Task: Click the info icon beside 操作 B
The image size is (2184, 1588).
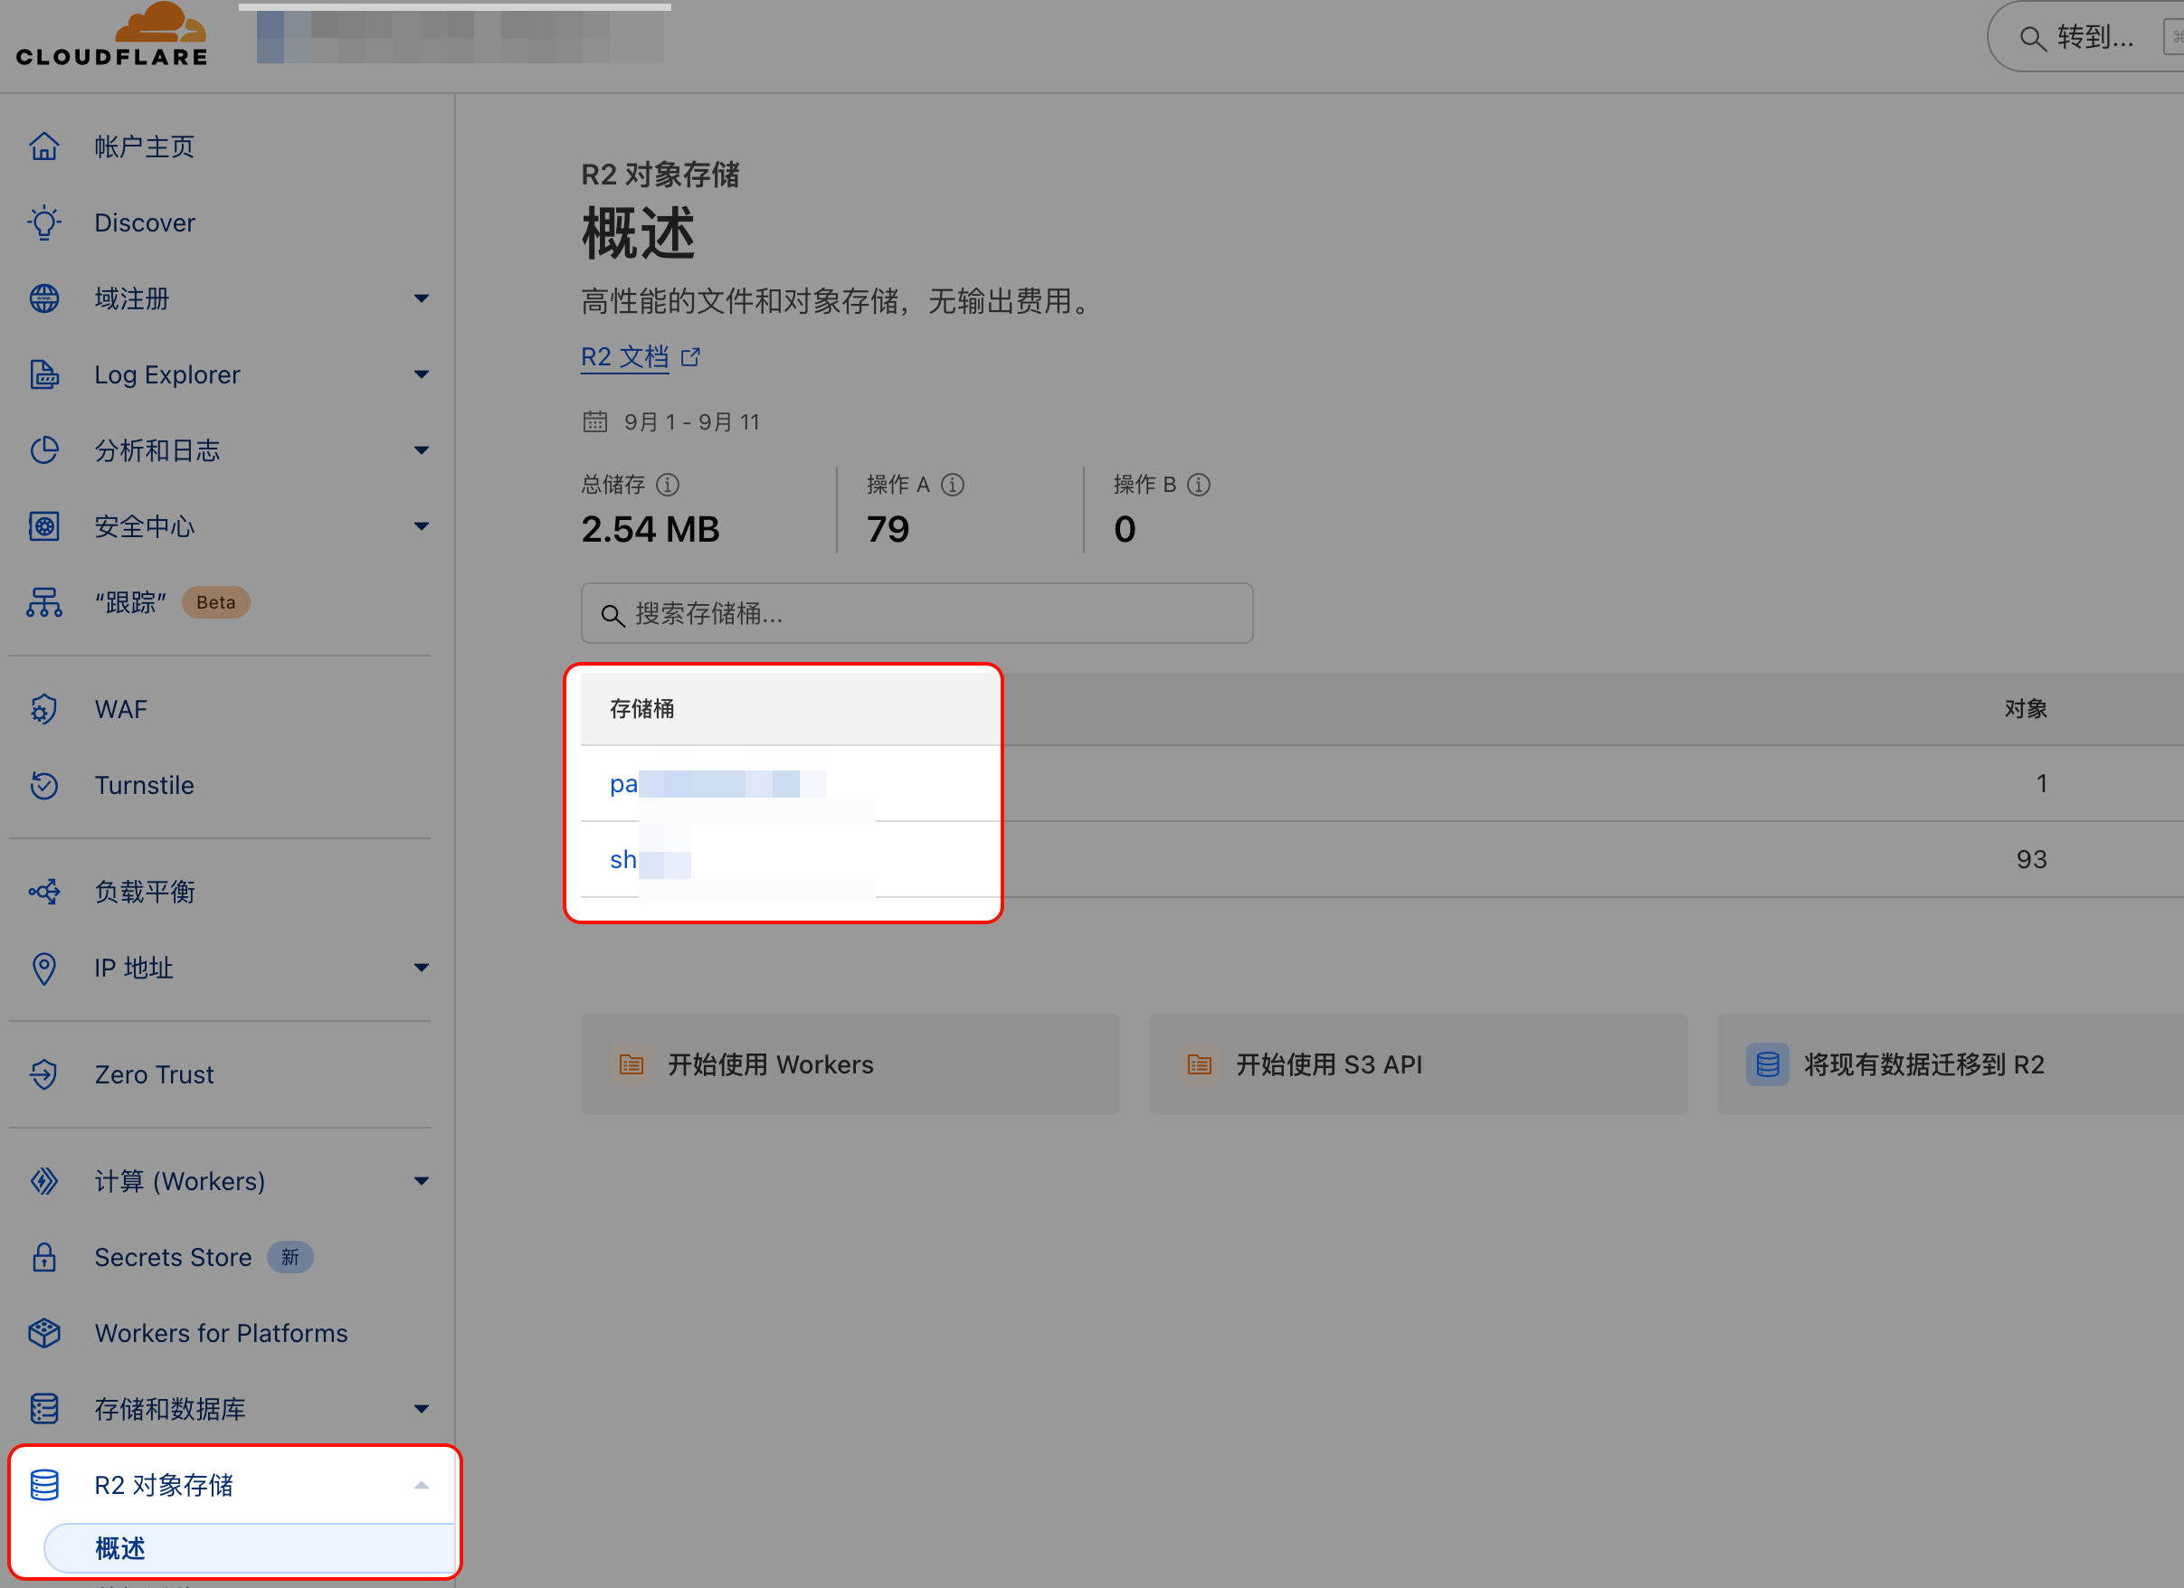Action: coord(1199,484)
